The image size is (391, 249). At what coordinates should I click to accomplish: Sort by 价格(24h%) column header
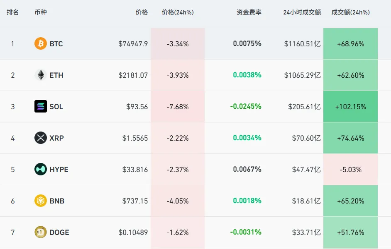click(x=178, y=12)
